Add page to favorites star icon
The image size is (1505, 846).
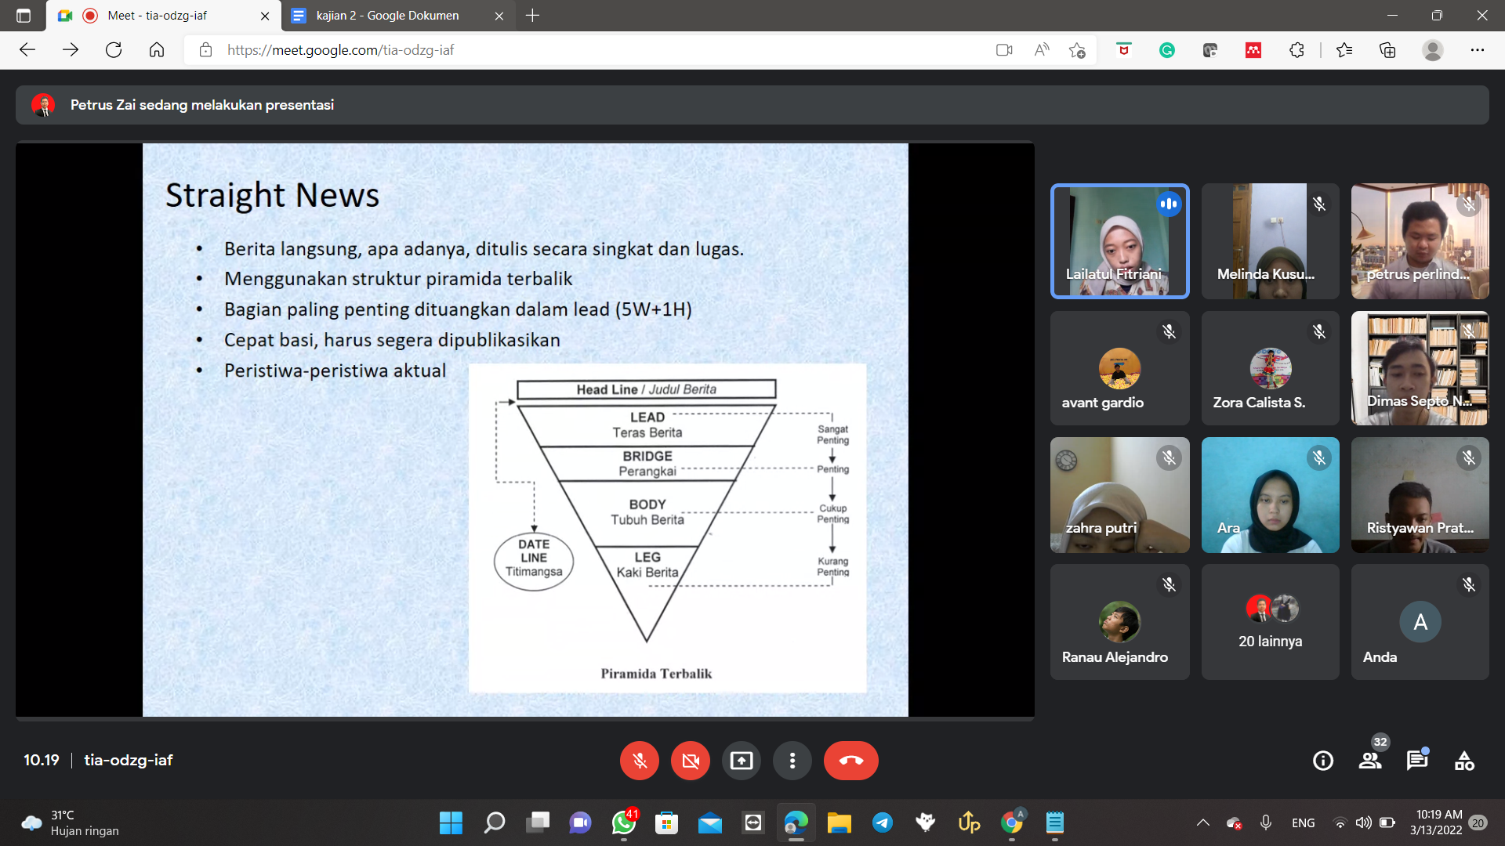coord(1077,50)
